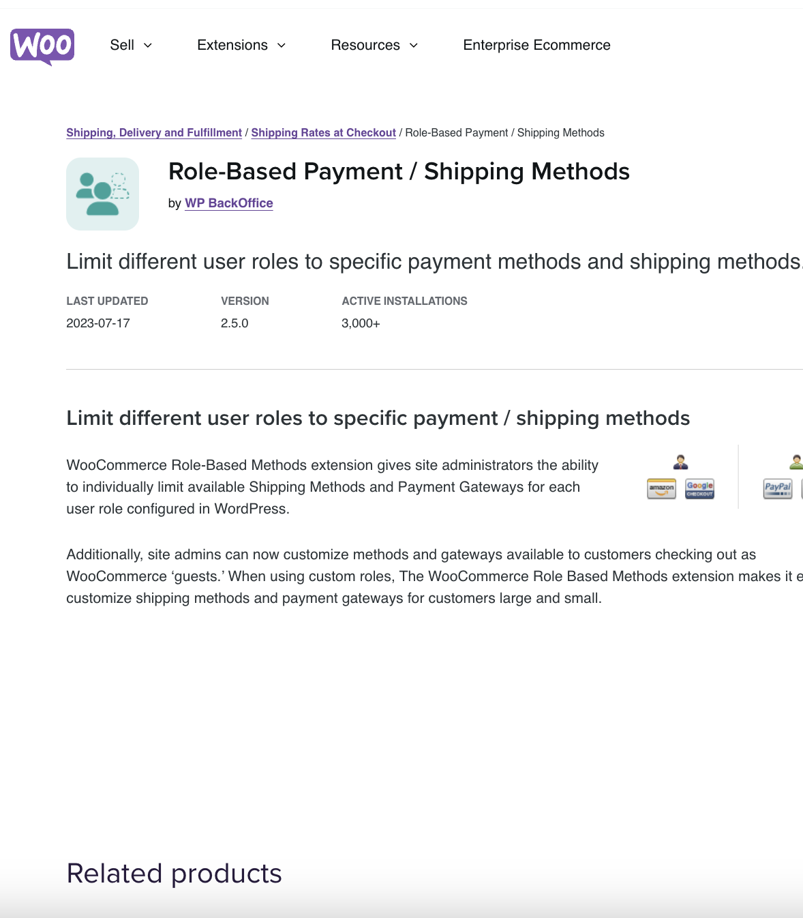Click the role-based methods illustration image

pyautogui.click(x=723, y=477)
